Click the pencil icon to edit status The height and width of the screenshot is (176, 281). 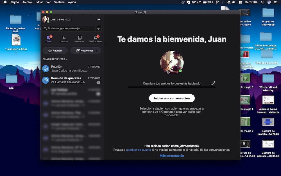click(x=213, y=83)
